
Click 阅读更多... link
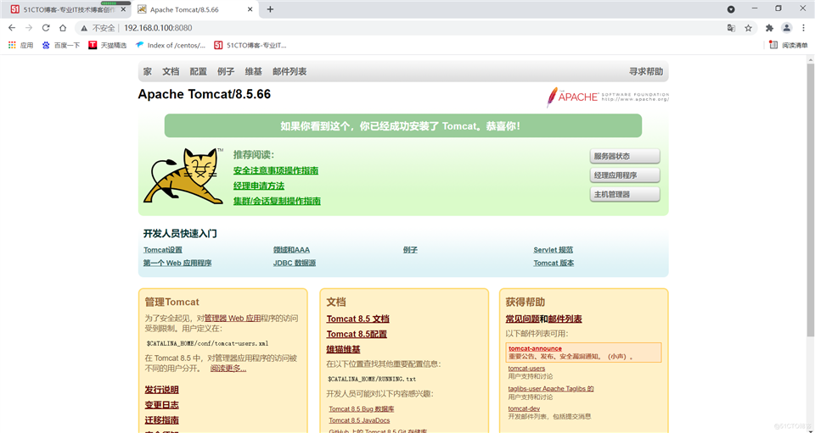click(228, 369)
